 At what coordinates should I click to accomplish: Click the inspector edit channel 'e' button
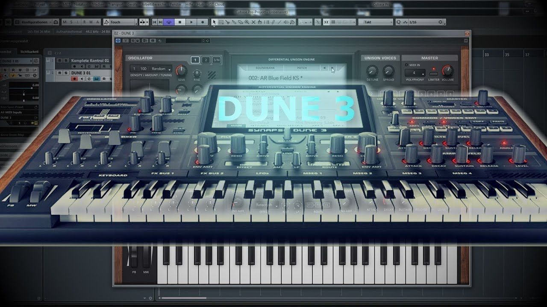(36, 61)
